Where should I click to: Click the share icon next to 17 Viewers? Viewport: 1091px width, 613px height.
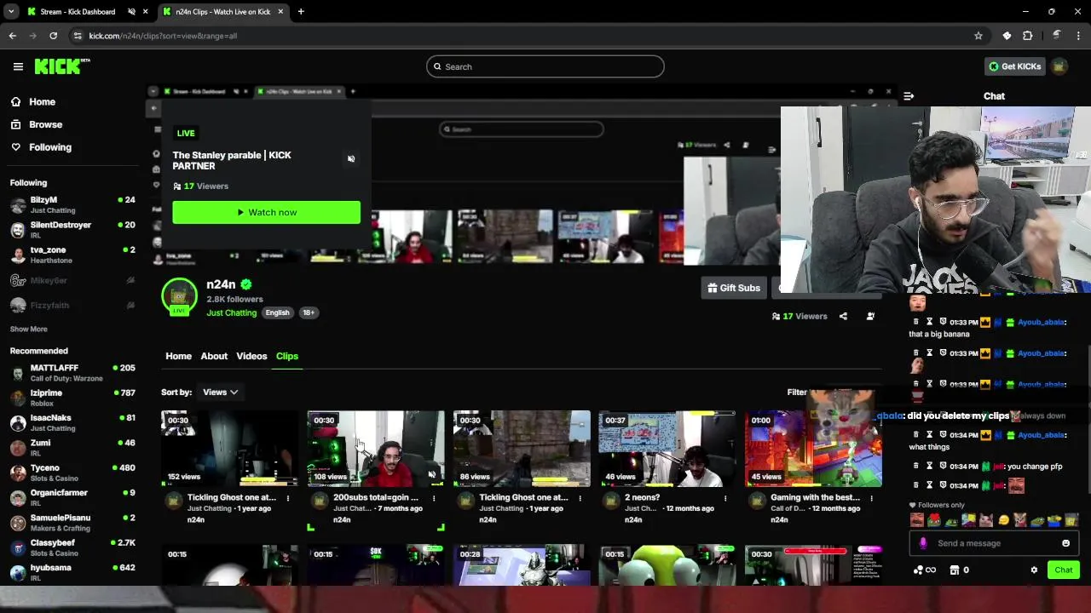(843, 316)
